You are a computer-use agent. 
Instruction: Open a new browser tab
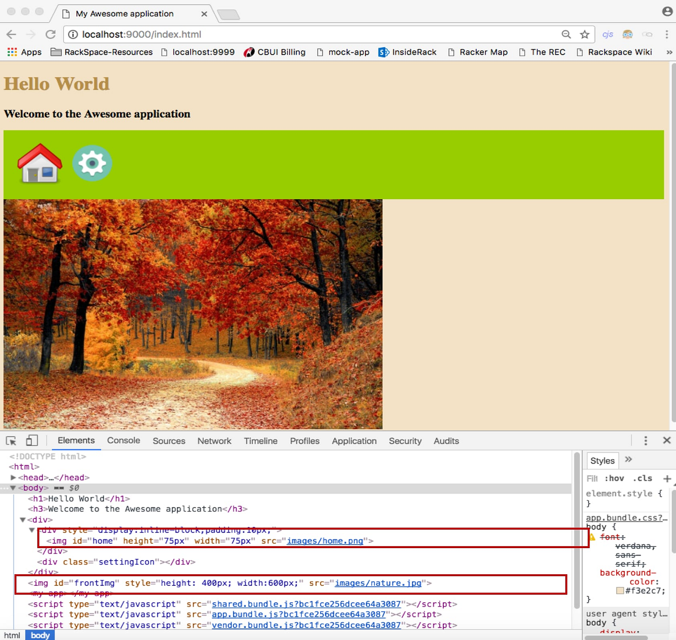[228, 15]
